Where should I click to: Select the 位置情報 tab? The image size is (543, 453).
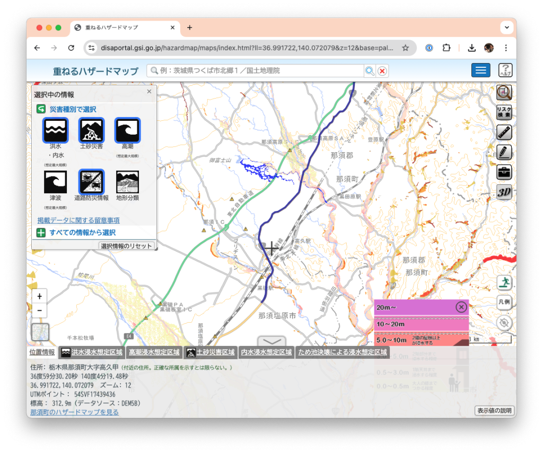42,352
